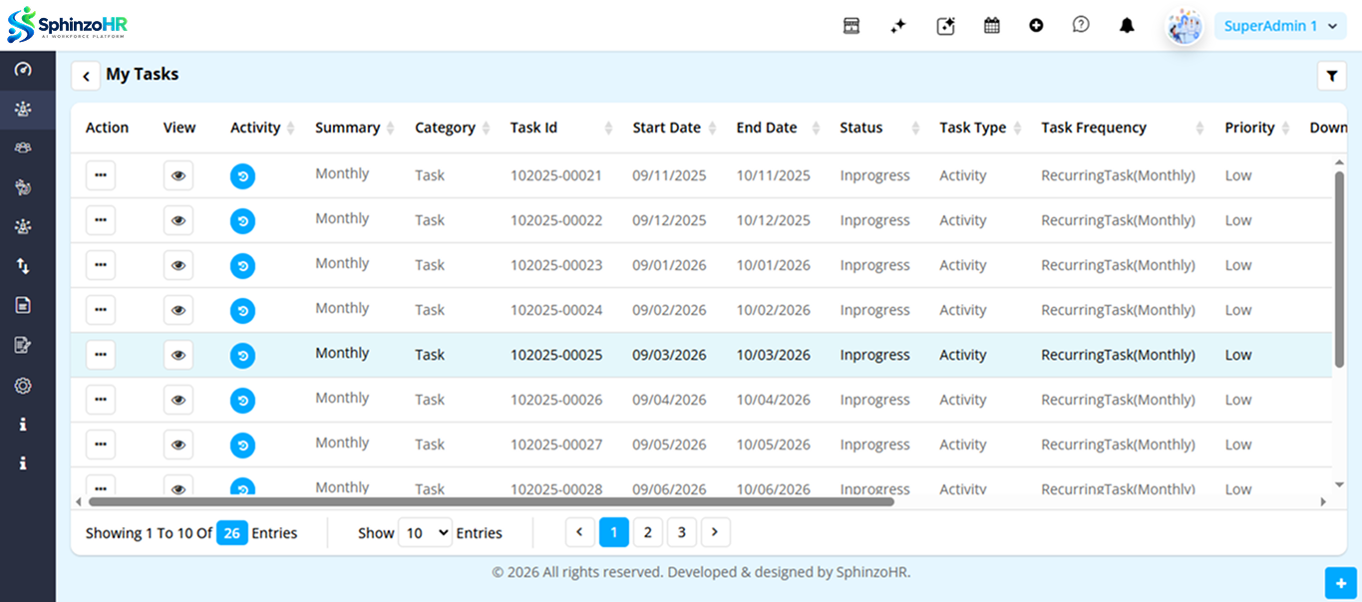This screenshot has height=602, width=1362.
Task: Open the store icon in top bar
Action: (851, 26)
